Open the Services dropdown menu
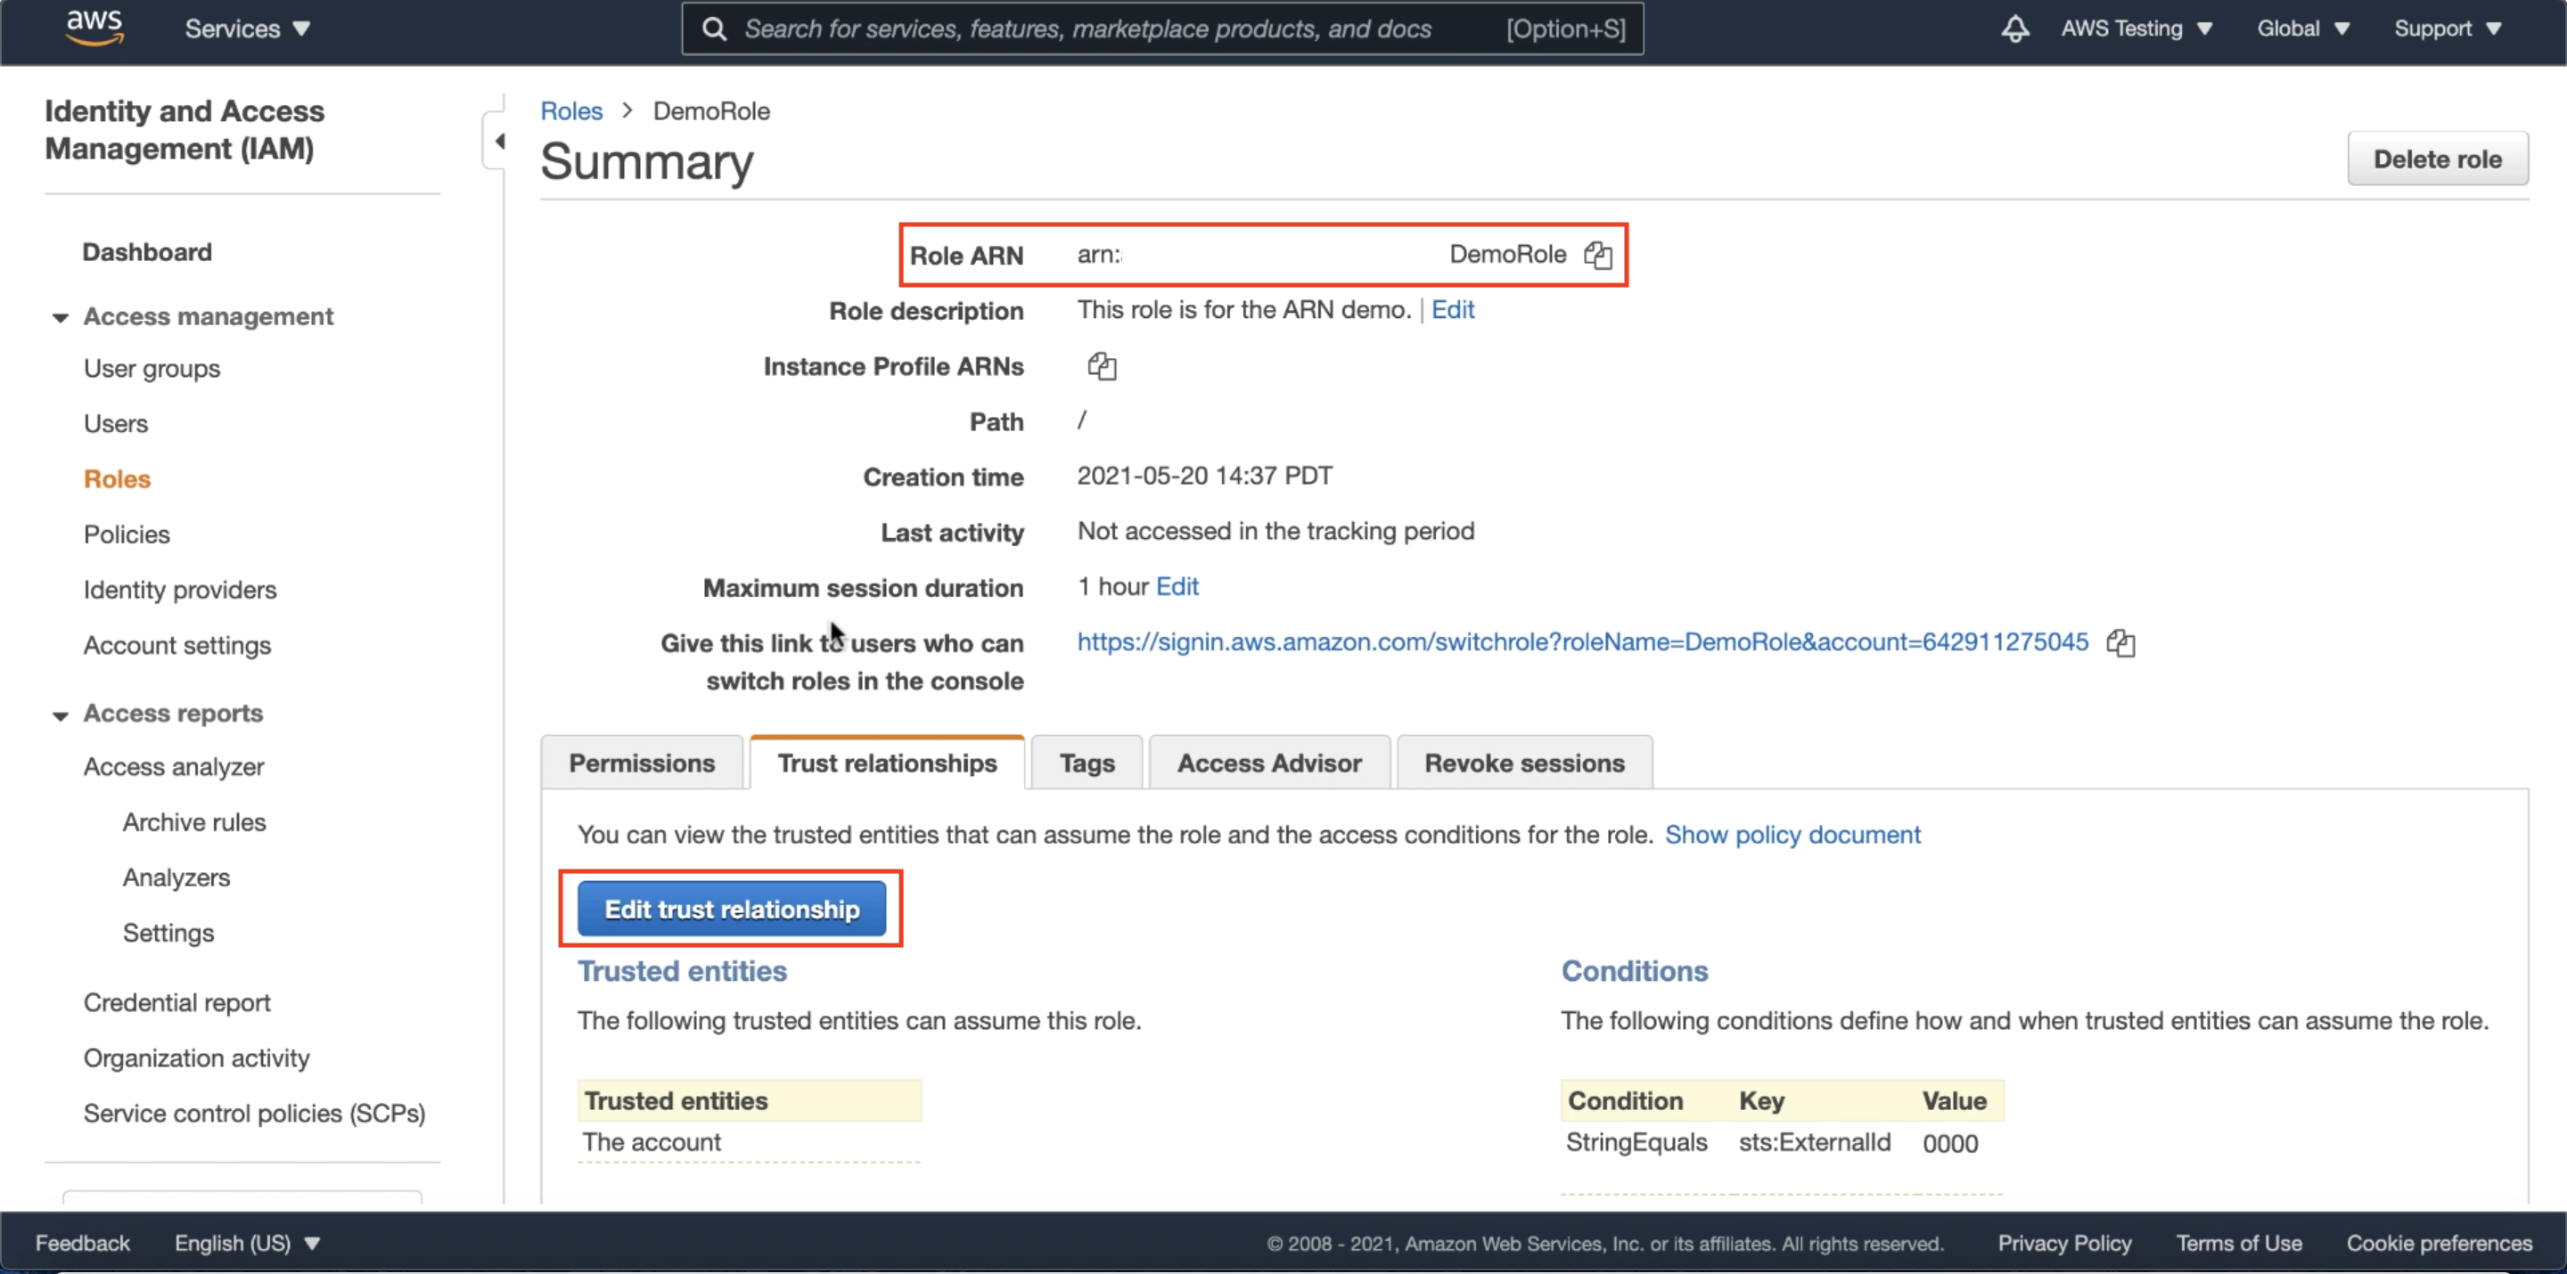2567x1274 pixels. point(247,29)
